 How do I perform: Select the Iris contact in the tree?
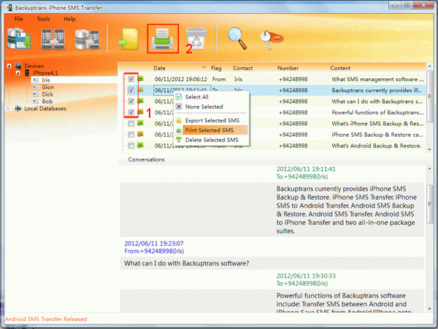46,80
